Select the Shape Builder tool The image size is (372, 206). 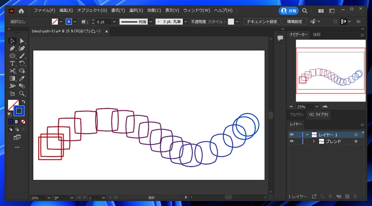click(22, 71)
